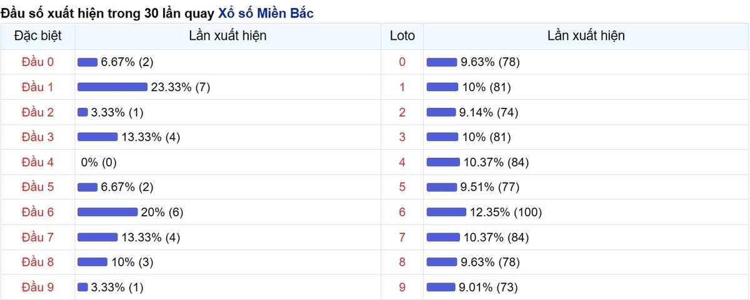
Task: Click Loto 0 bar showing 9.63% (78)
Action: coord(442,62)
